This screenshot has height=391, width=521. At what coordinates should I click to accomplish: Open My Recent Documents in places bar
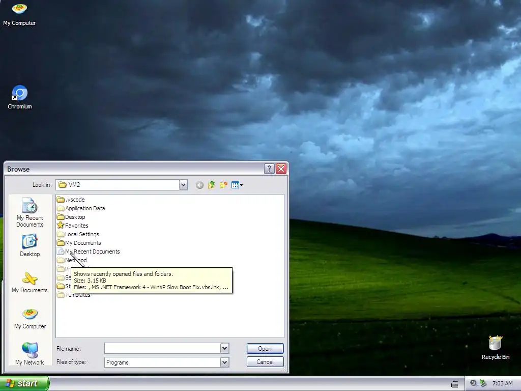30,212
